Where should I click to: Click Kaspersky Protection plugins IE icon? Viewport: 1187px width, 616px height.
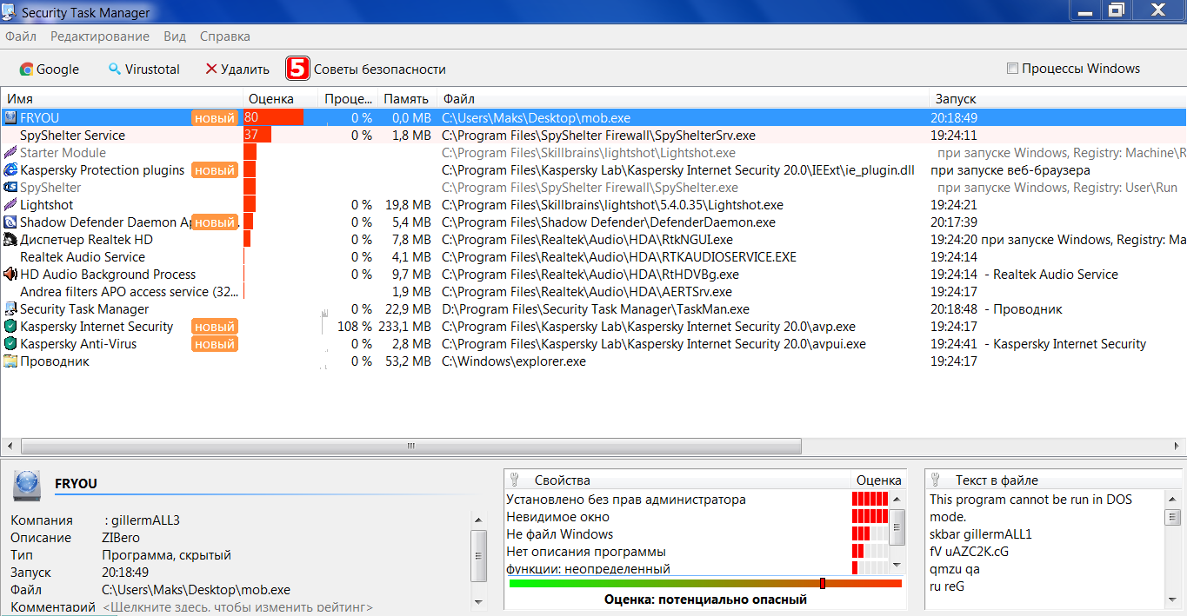tap(10, 169)
